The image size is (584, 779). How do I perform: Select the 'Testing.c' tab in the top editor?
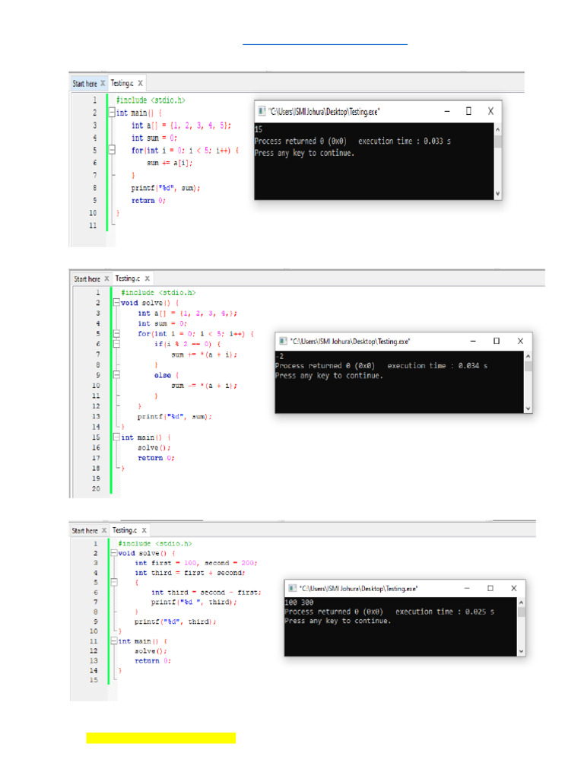(122, 83)
